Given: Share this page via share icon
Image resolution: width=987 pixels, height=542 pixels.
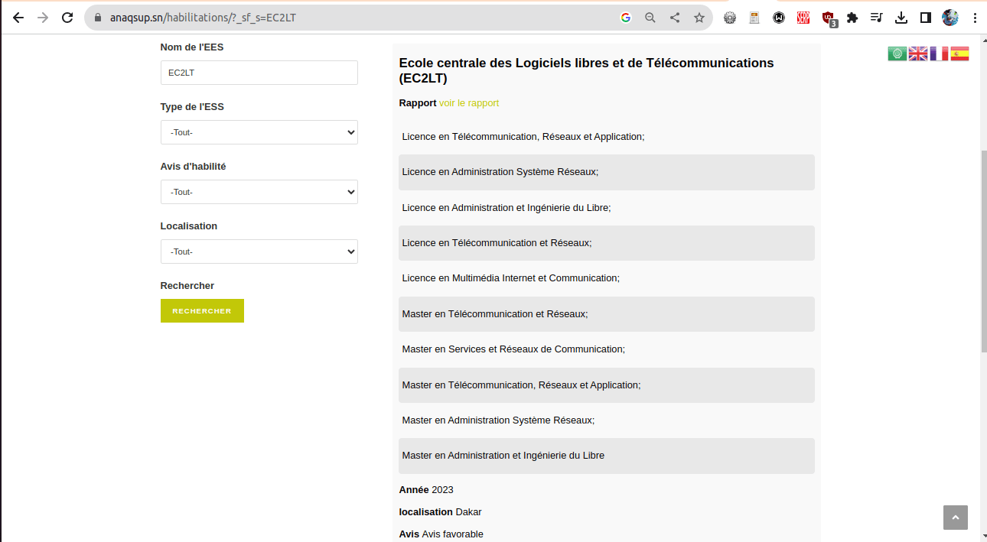Looking at the screenshot, I should pos(675,18).
